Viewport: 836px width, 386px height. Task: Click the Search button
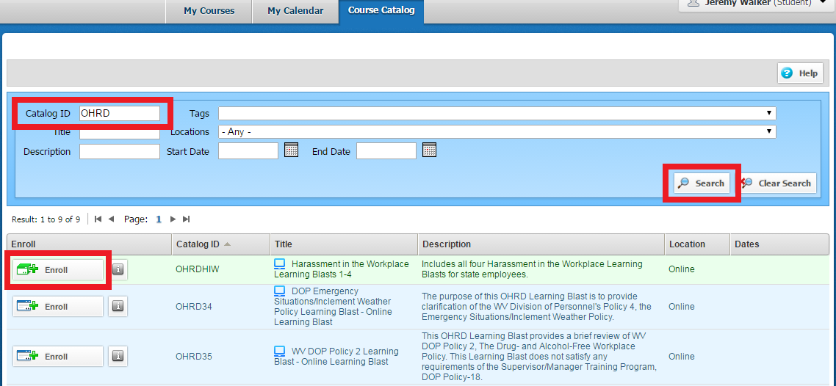[702, 183]
